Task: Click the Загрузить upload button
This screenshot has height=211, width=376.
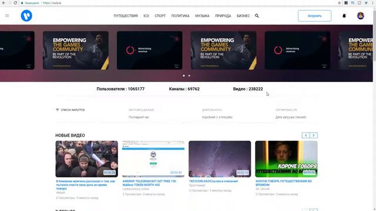Action: (x=315, y=16)
